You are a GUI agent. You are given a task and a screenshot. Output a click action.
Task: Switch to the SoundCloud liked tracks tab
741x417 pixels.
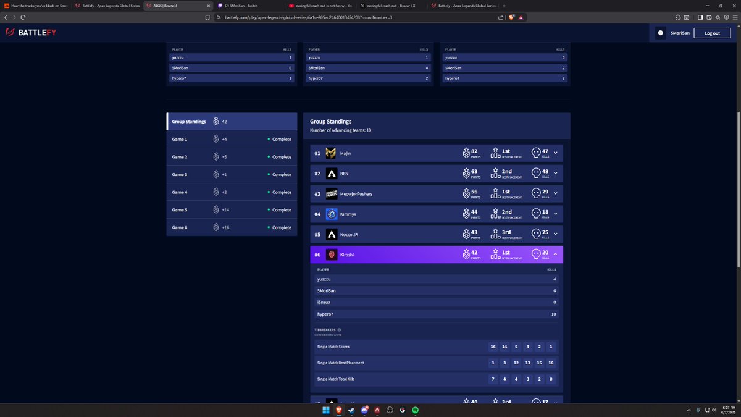point(35,6)
